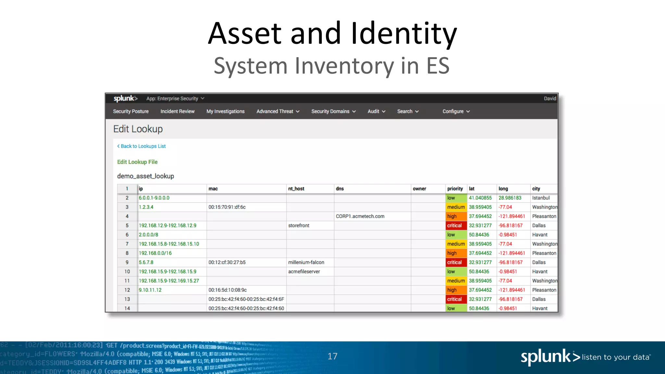Expand the Audit menu
This screenshot has width=665, height=374.
(376, 111)
